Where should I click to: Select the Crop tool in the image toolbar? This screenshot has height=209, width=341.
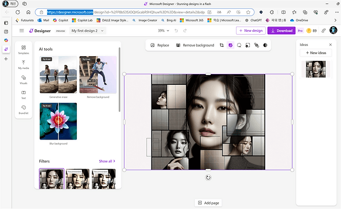[222, 45]
